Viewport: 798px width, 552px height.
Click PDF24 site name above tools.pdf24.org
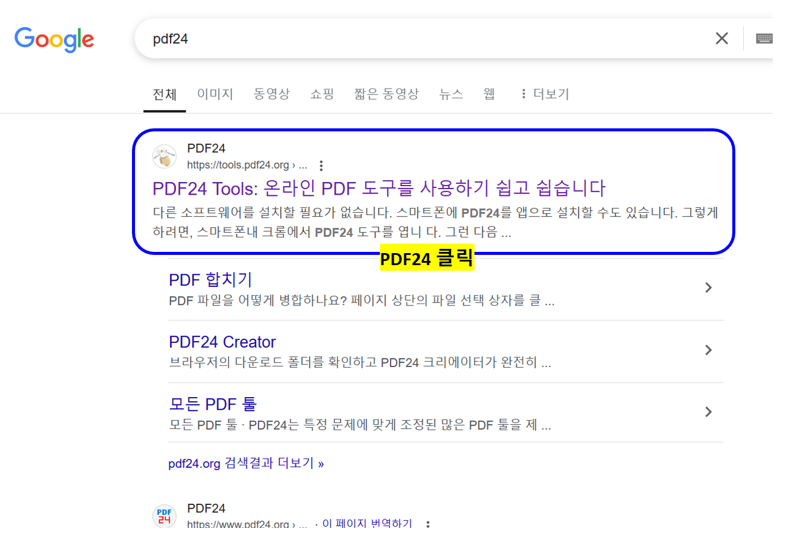pyautogui.click(x=206, y=148)
